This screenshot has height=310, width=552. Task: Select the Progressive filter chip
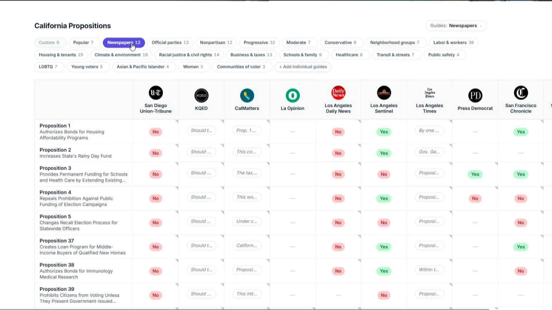(x=259, y=42)
